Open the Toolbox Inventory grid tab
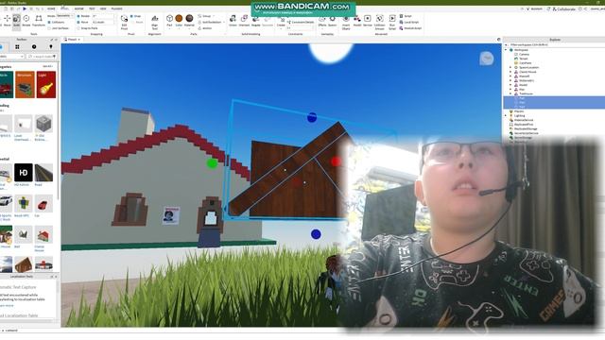 click(17, 46)
